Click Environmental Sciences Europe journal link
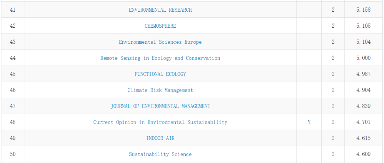The width and height of the screenshot is (384, 163). [160, 42]
